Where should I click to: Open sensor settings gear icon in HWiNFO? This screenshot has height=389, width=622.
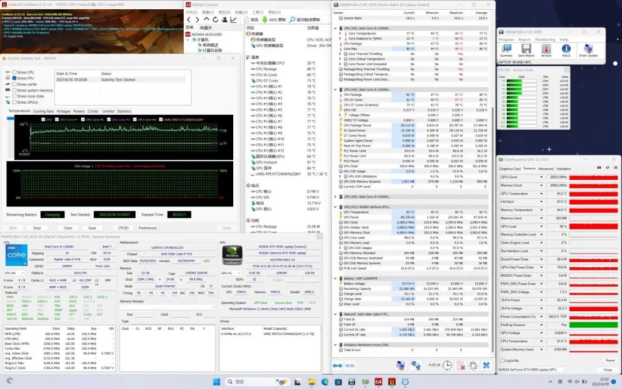[473, 365]
